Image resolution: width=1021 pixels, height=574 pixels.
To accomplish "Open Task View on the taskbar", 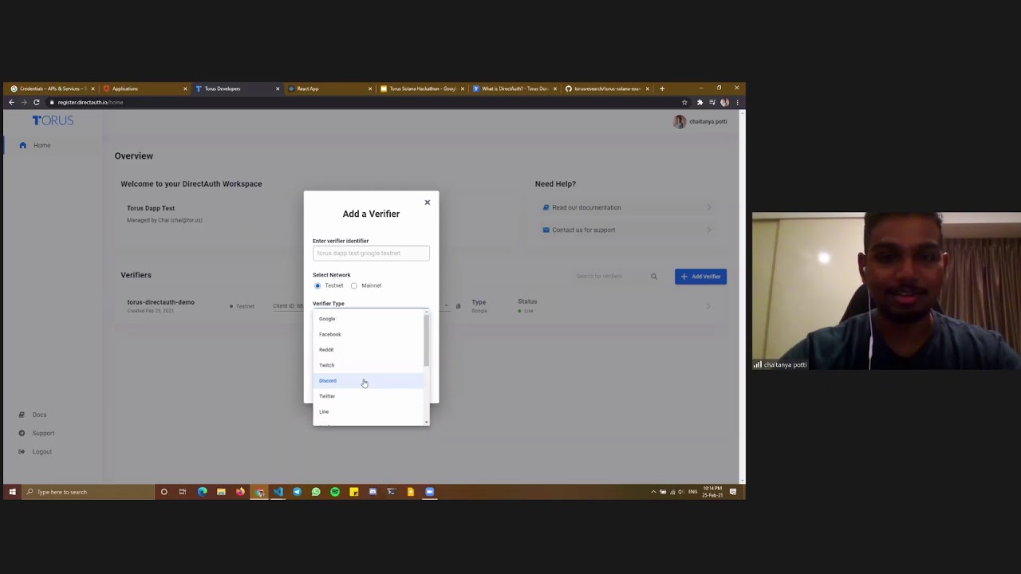I will coord(183,492).
